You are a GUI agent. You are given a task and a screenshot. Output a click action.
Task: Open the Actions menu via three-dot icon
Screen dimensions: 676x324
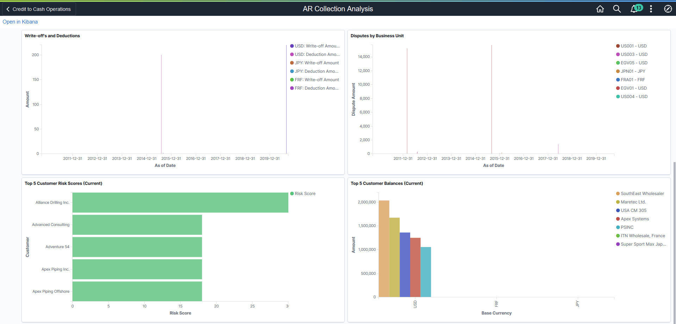tap(651, 9)
